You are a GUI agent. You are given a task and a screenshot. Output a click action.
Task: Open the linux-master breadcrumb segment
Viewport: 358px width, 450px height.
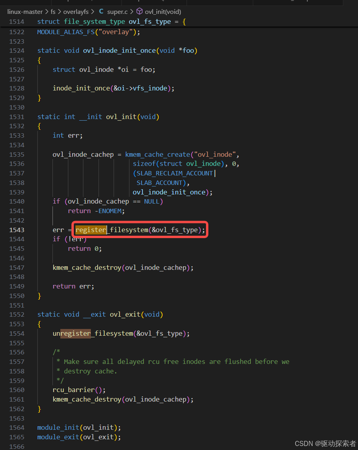click(x=25, y=12)
